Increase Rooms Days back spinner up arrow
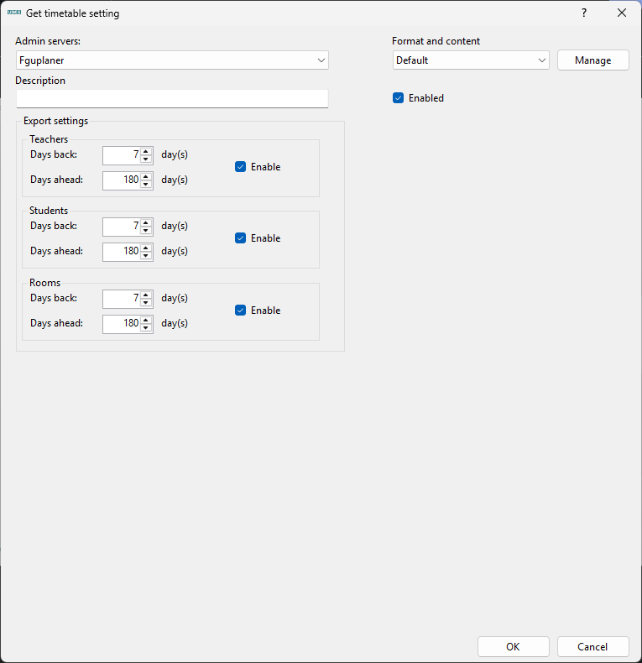The width and height of the screenshot is (642, 663). click(146, 295)
